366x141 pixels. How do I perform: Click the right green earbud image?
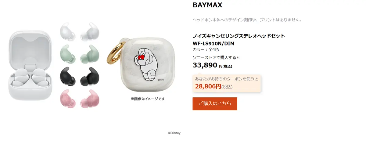[x=88, y=53]
